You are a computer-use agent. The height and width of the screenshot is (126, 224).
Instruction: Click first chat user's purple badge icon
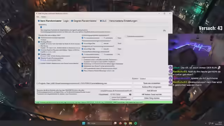(170, 68)
